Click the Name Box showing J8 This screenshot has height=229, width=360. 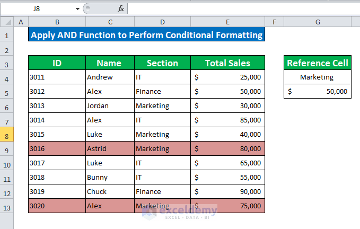[x=37, y=8]
